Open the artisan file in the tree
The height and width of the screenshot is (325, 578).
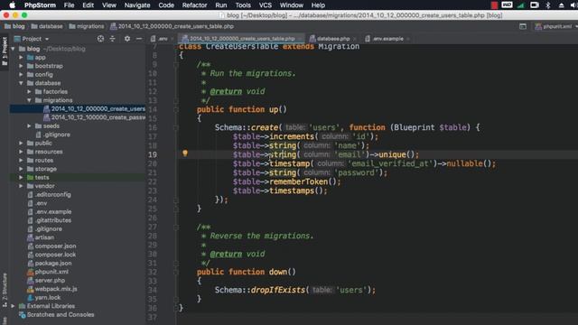pyautogui.click(x=41, y=237)
